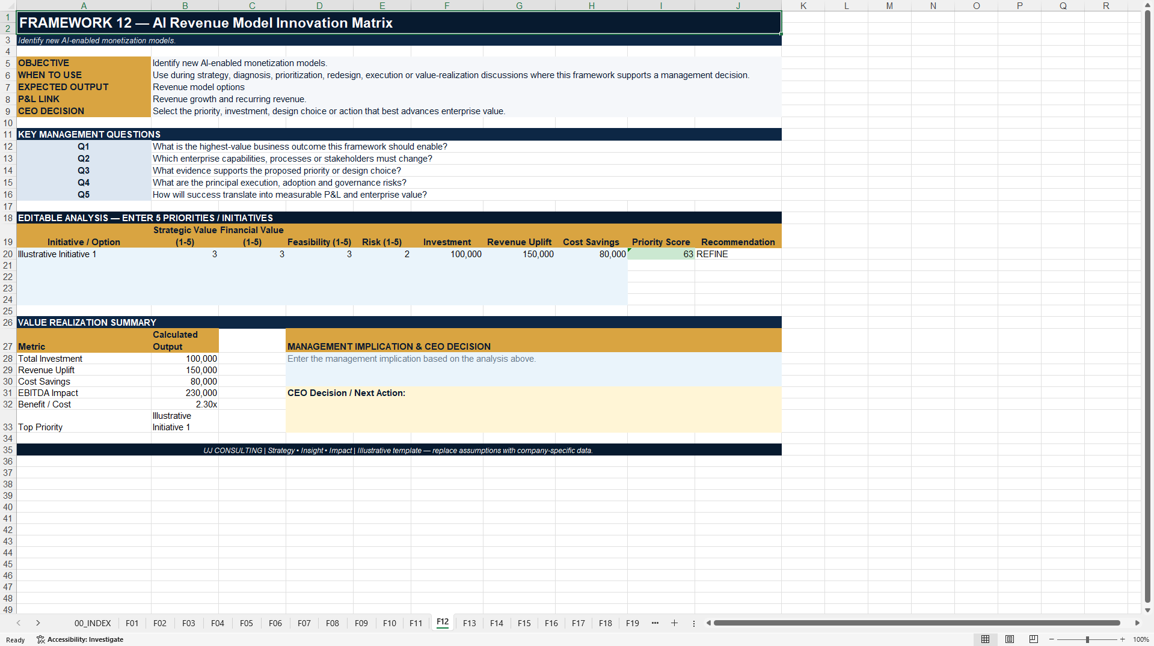Open the F13 sheet tab
This screenshot has height=646, width=1154.
tap(470, 623)
